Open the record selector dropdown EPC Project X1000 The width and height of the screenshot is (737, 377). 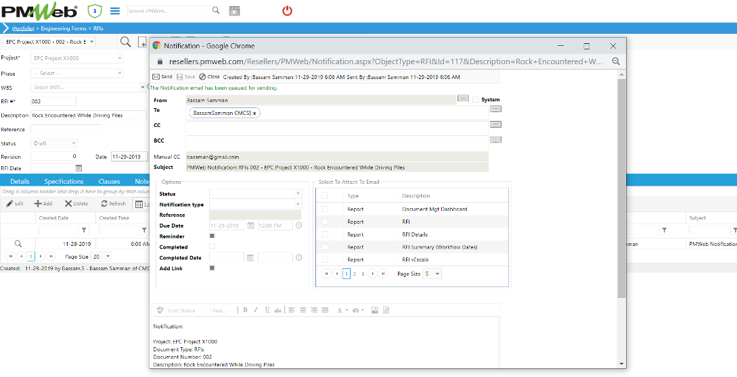(91, 42)
